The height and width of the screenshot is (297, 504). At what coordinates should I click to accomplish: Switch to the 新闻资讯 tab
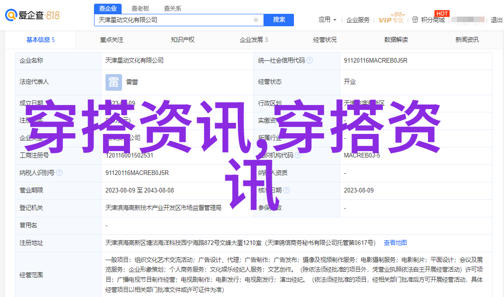467,40
